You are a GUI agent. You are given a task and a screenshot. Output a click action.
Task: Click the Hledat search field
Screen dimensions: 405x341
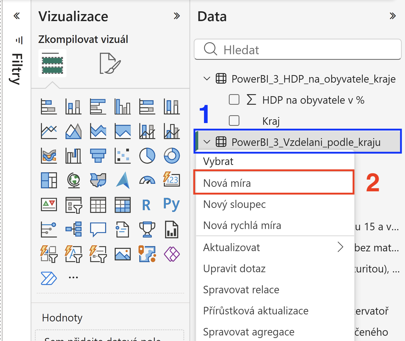(x=298, y=49)
